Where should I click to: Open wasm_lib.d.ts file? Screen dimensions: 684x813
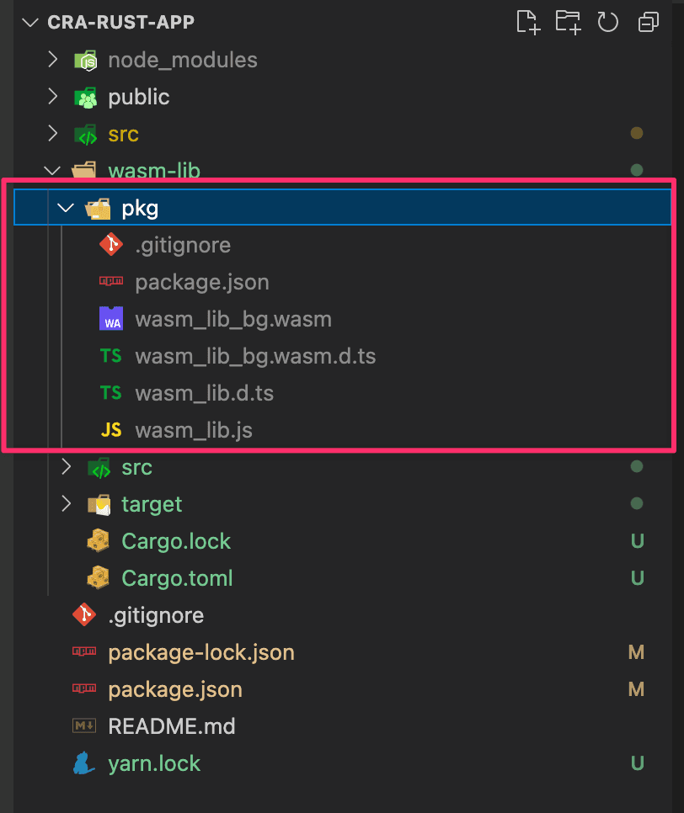coord(204,394)
